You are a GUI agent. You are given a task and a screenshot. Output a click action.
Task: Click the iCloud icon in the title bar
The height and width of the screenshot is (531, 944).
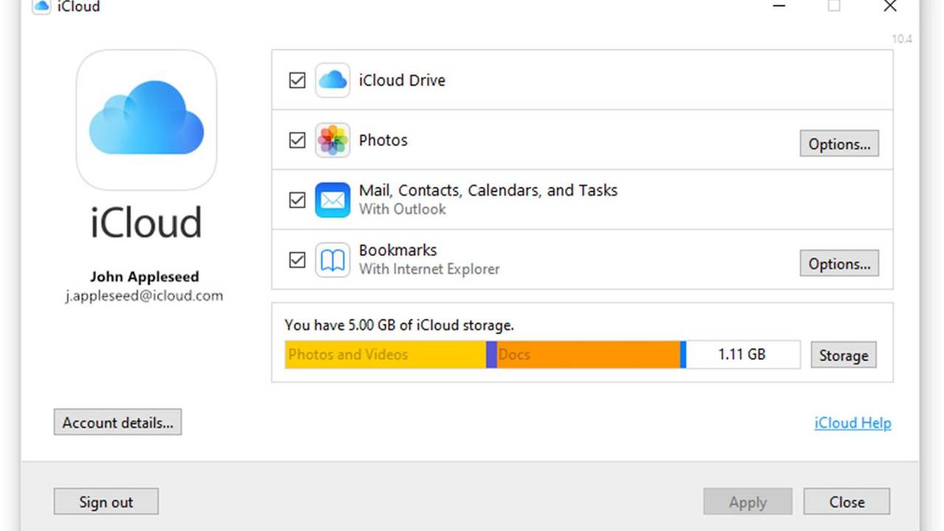click(41, 6)
